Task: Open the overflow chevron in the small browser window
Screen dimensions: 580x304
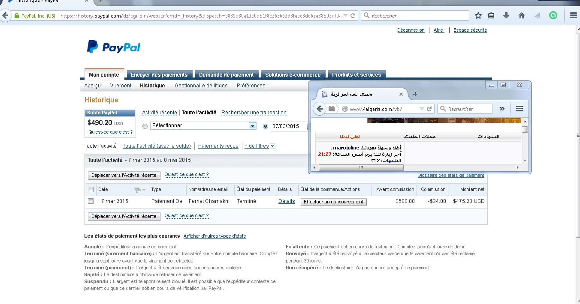Action: [502, 109]
